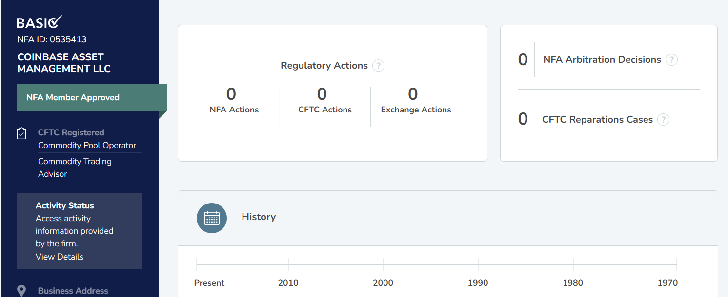Select NFA Member Approved status banner
The height and width of the screenshot is (297, 728).
pos(92,97)
